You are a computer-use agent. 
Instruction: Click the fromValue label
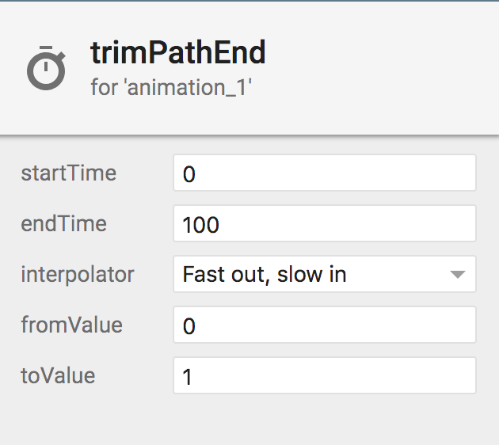coord(71,325)
